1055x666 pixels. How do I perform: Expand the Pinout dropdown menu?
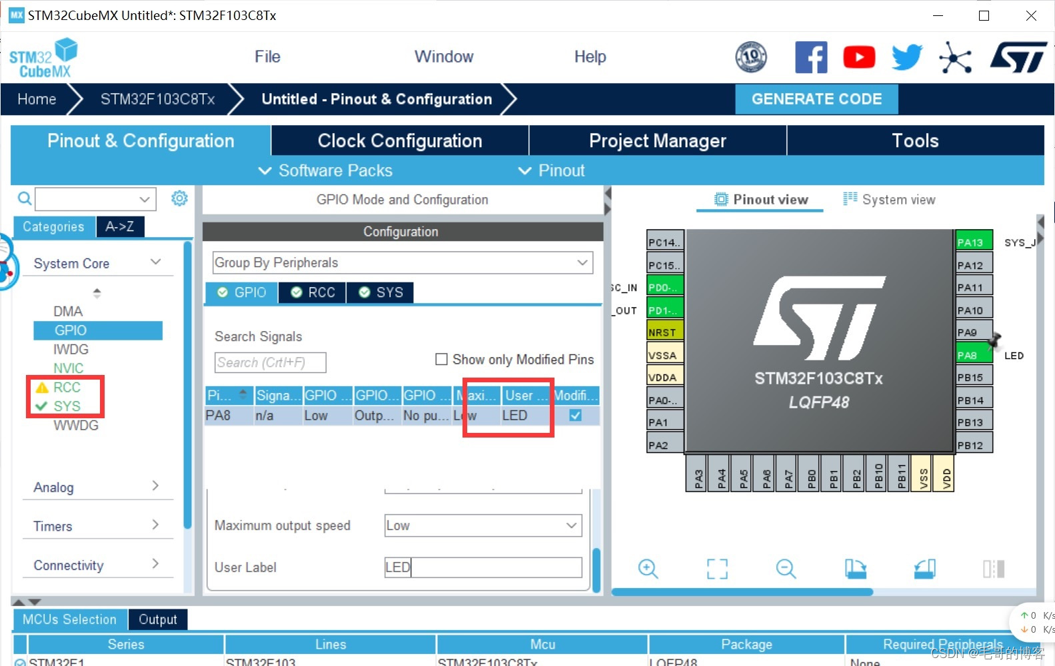[x=551, y=170]
